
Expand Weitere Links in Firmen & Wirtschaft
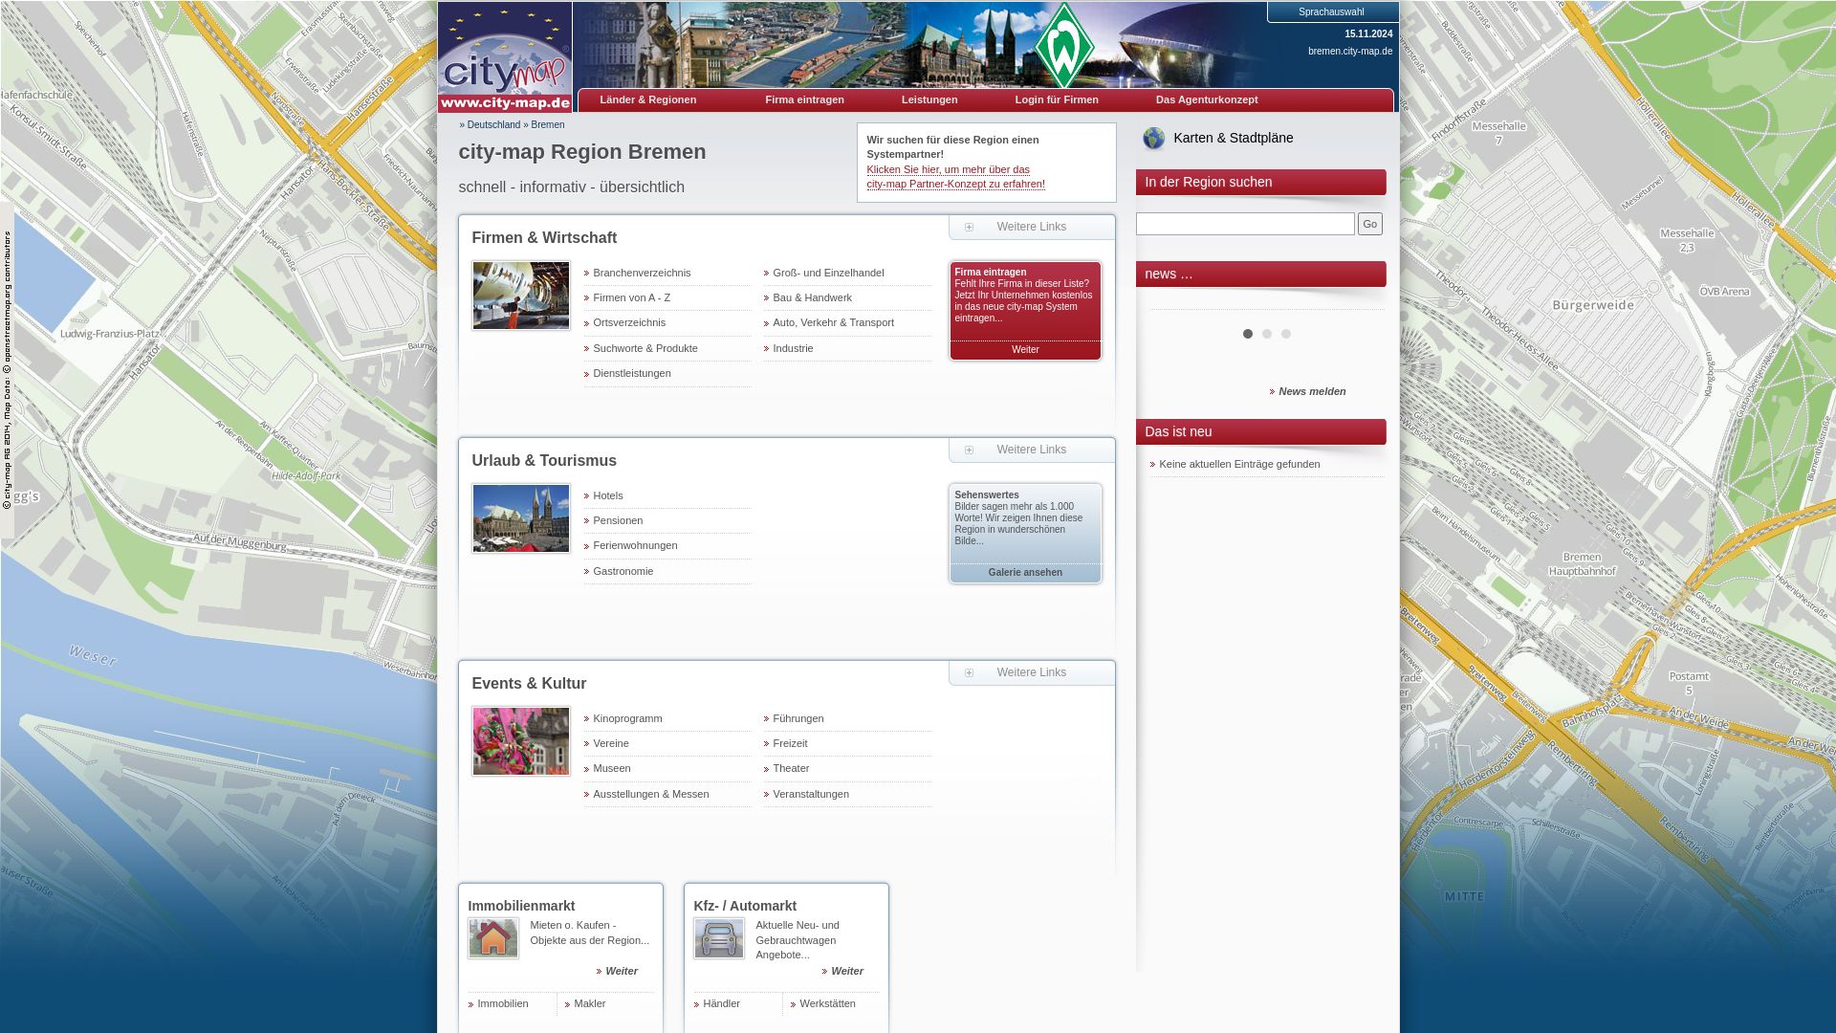point(1031,227)
